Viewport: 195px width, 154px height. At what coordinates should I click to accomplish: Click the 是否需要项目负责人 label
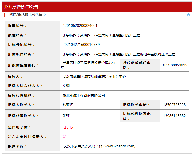(x=27, y=137)
